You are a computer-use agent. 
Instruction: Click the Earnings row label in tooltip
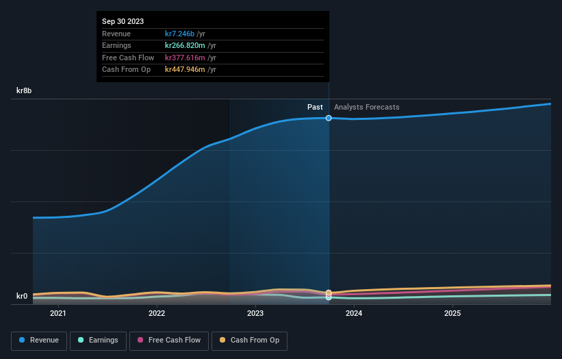click(116, 45)
